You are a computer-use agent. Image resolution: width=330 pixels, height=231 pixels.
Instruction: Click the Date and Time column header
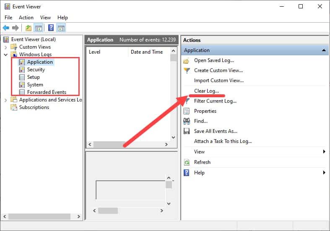pos(146,52)
